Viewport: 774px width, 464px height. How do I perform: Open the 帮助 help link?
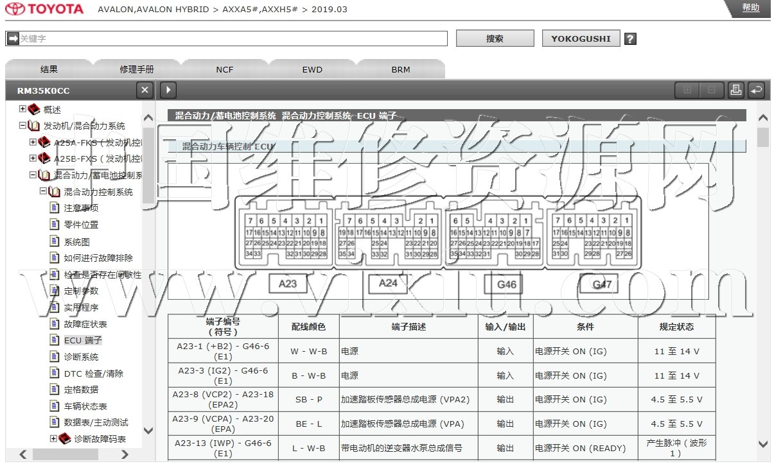[x=750, y=8]
